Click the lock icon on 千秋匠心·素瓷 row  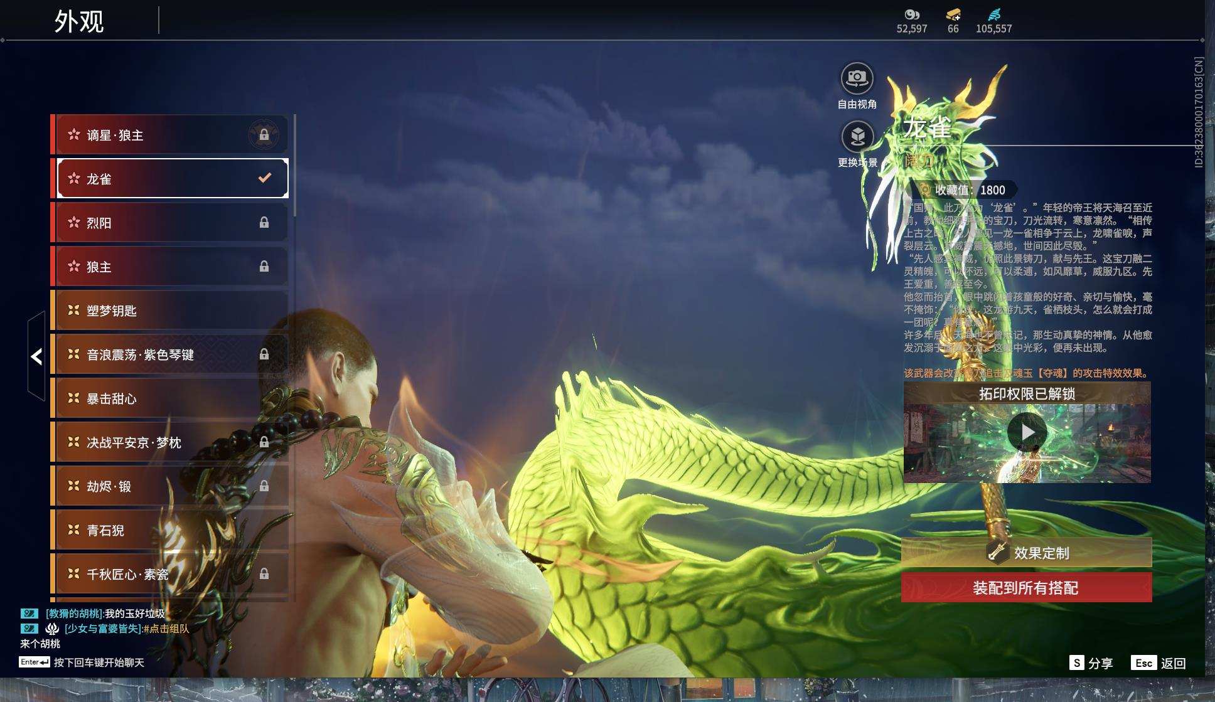[264, 574]
